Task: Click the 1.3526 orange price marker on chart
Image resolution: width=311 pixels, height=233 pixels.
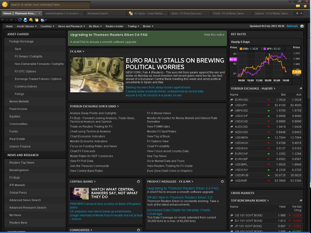Action: point(296,72)
